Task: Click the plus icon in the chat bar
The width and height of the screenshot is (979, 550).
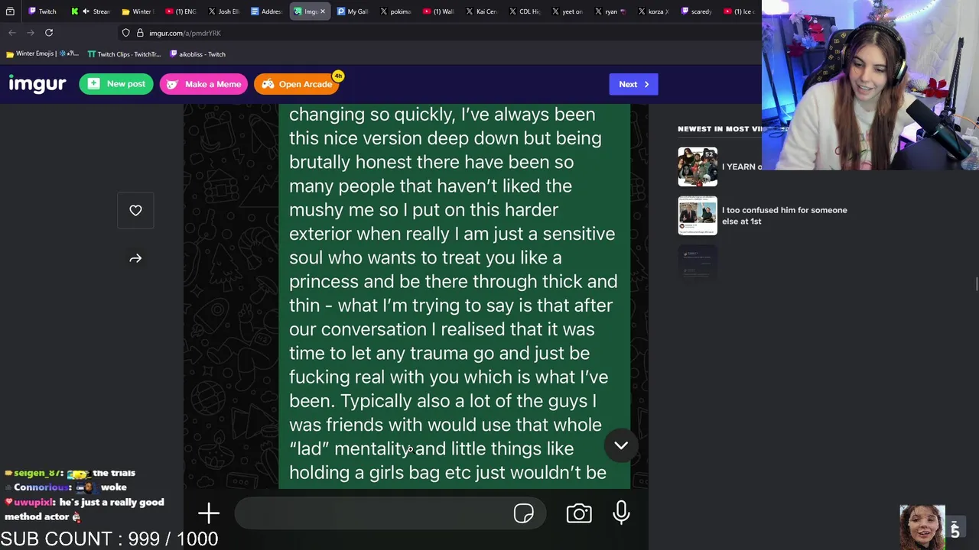Action: (x=209, y=513)
